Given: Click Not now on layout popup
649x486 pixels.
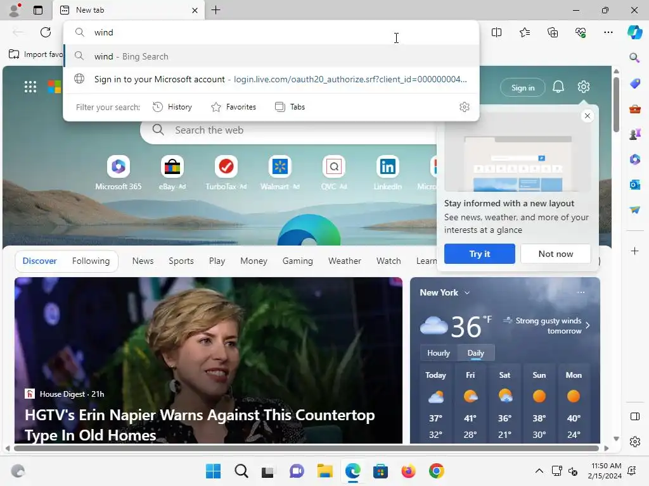Looking at the screenshot, I should (x=555, y=254).
